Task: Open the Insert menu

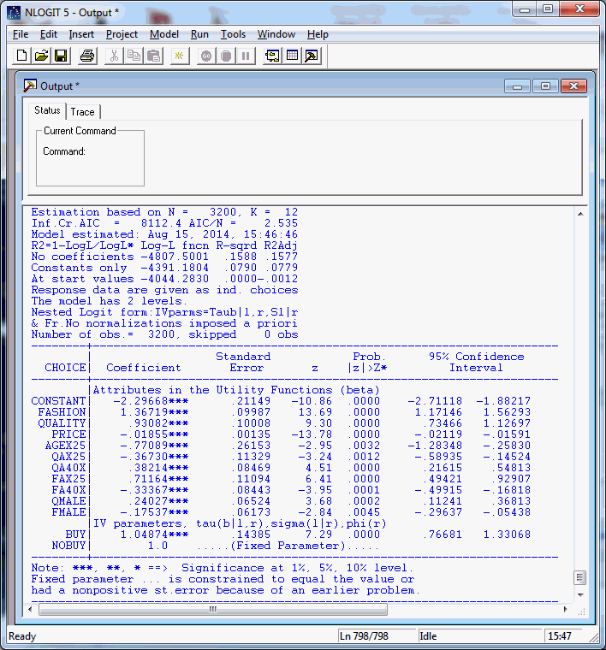Action: [x=81, y=34]
